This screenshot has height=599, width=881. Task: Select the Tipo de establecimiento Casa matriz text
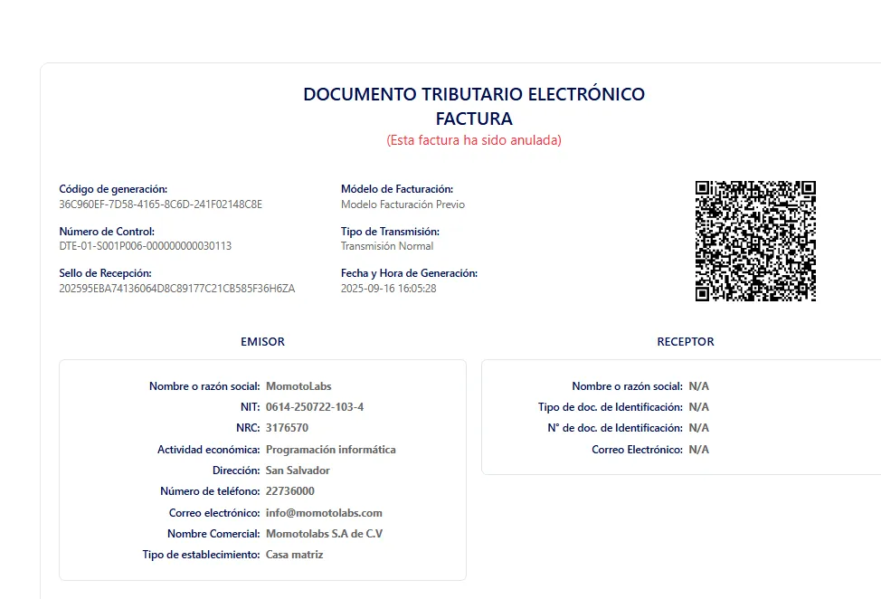pyautogui.click(x=294, y=554)
